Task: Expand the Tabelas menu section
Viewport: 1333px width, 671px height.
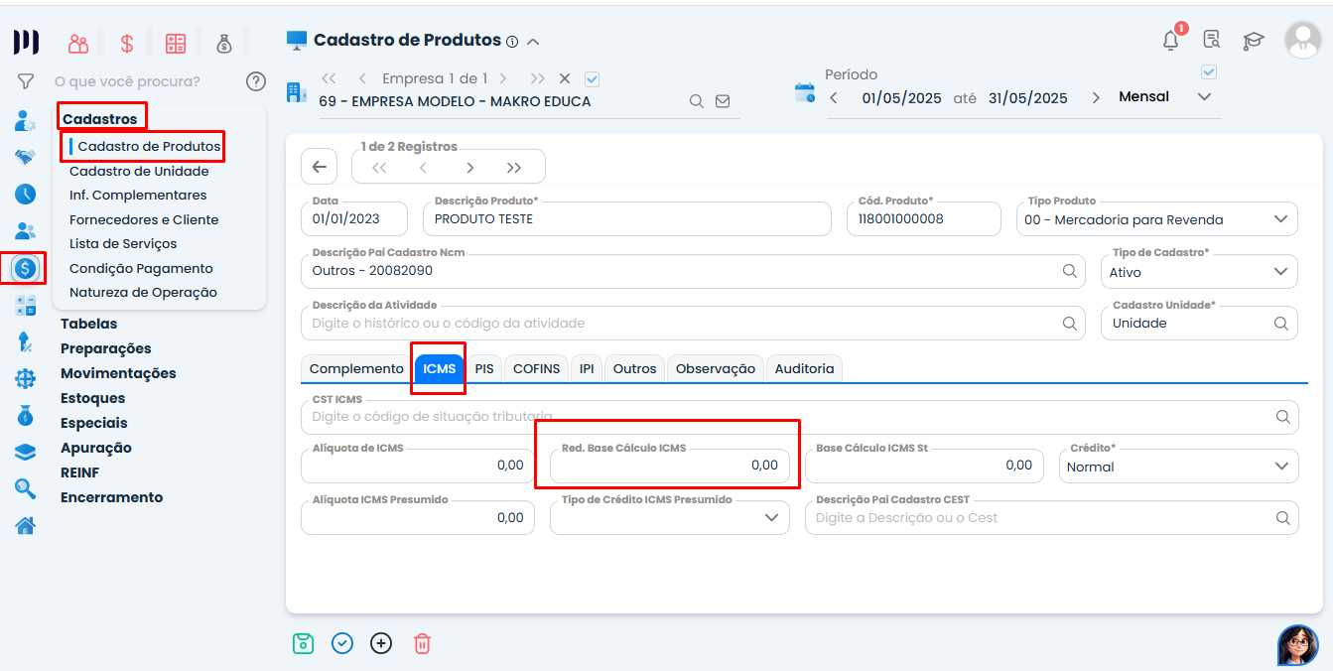Action: [x=88, y=324]
